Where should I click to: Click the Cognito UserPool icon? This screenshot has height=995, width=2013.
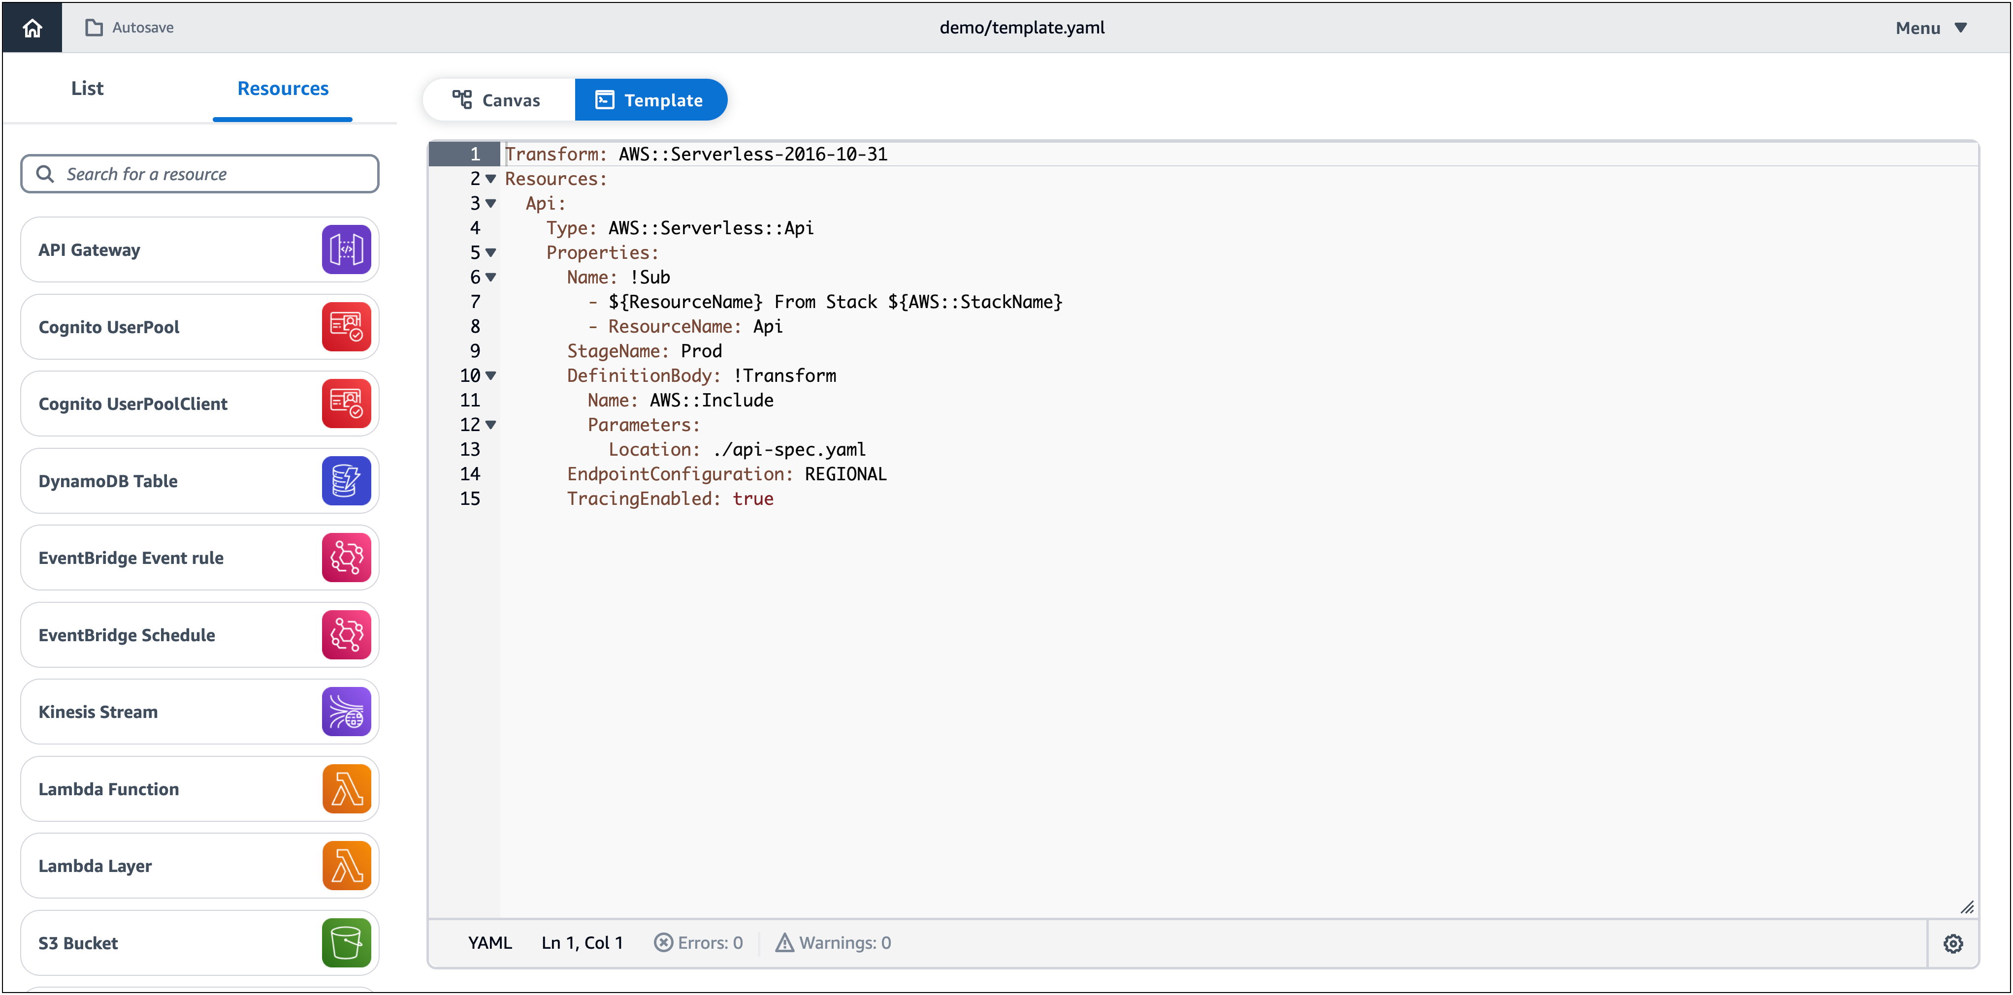[346, 326]
